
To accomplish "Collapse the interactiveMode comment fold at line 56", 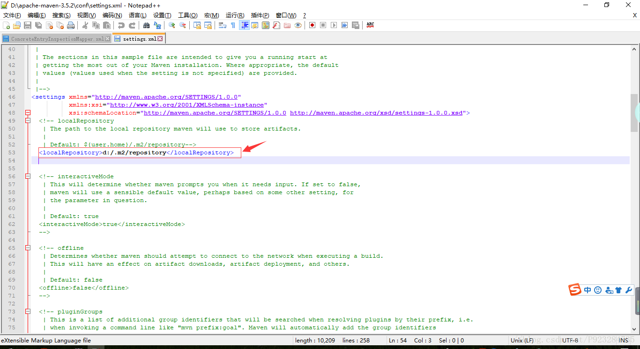I will click(28, 176).
